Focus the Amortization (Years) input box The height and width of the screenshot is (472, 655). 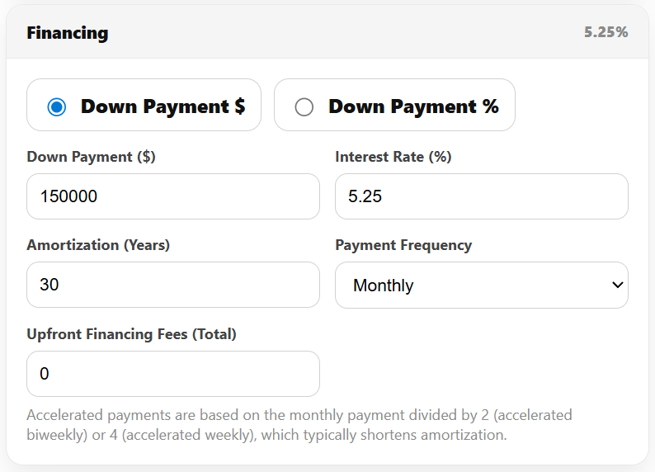pos(172,285)
